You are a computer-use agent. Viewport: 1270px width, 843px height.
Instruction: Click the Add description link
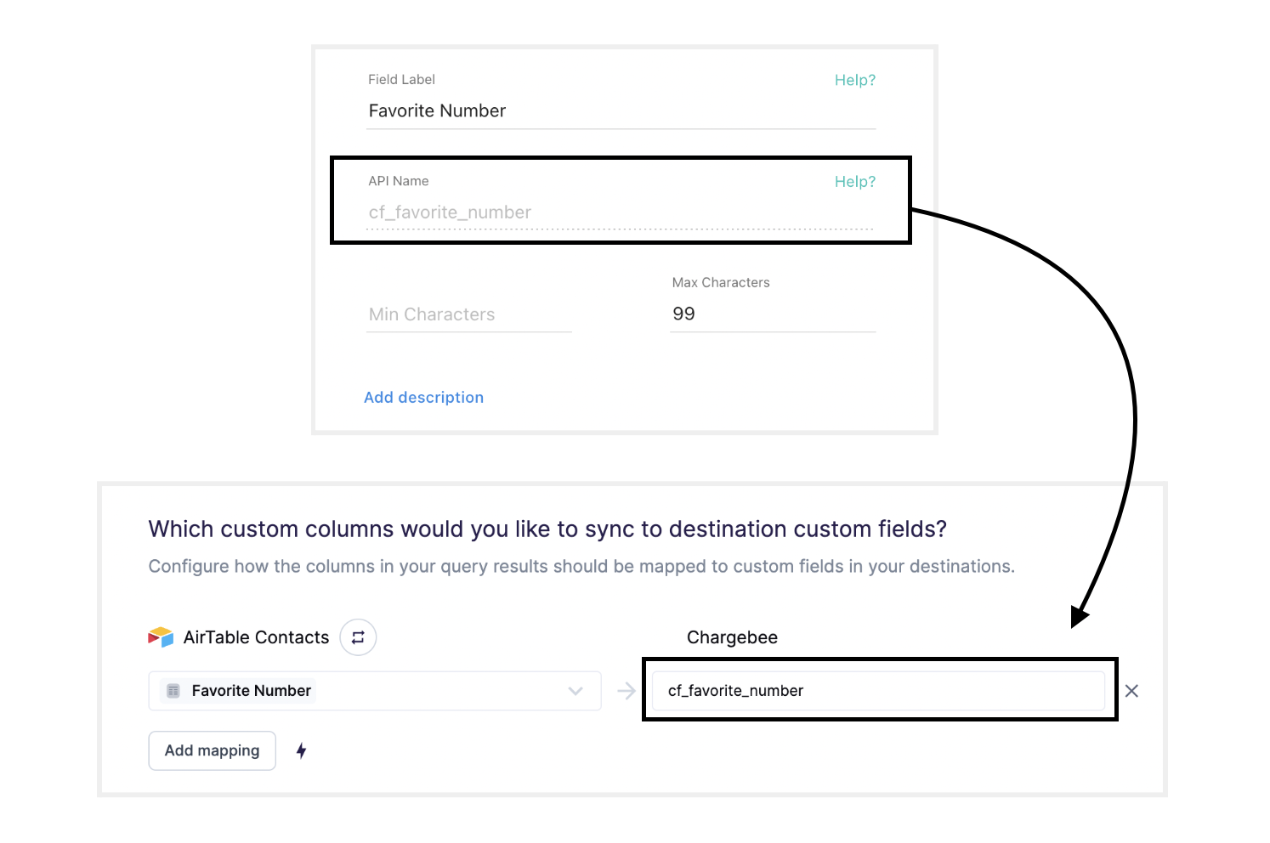423,398
